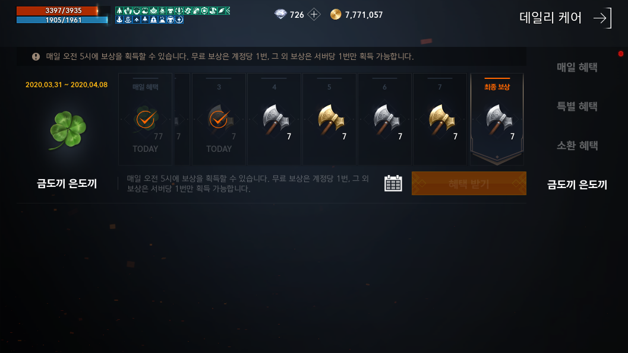Select the day 4 silver axe reward
This screenshot has height=353, width=628.
click(x=274, y=119)
